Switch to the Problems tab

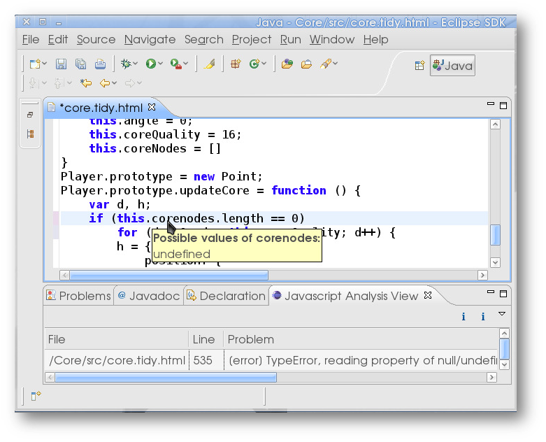pyautogui.click(x=79, y=296)
